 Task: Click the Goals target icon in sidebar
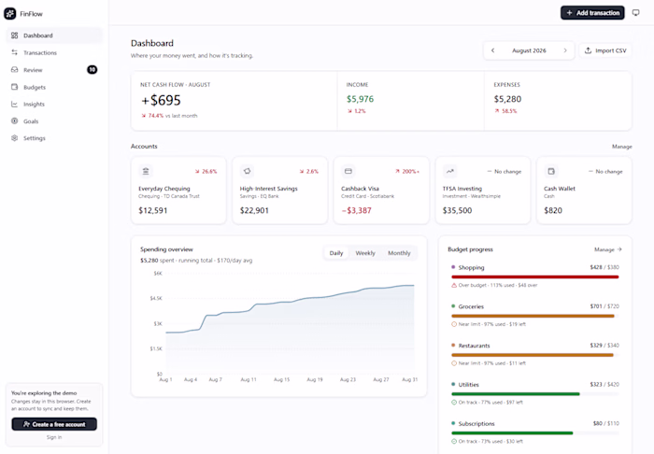coord(15,121)
